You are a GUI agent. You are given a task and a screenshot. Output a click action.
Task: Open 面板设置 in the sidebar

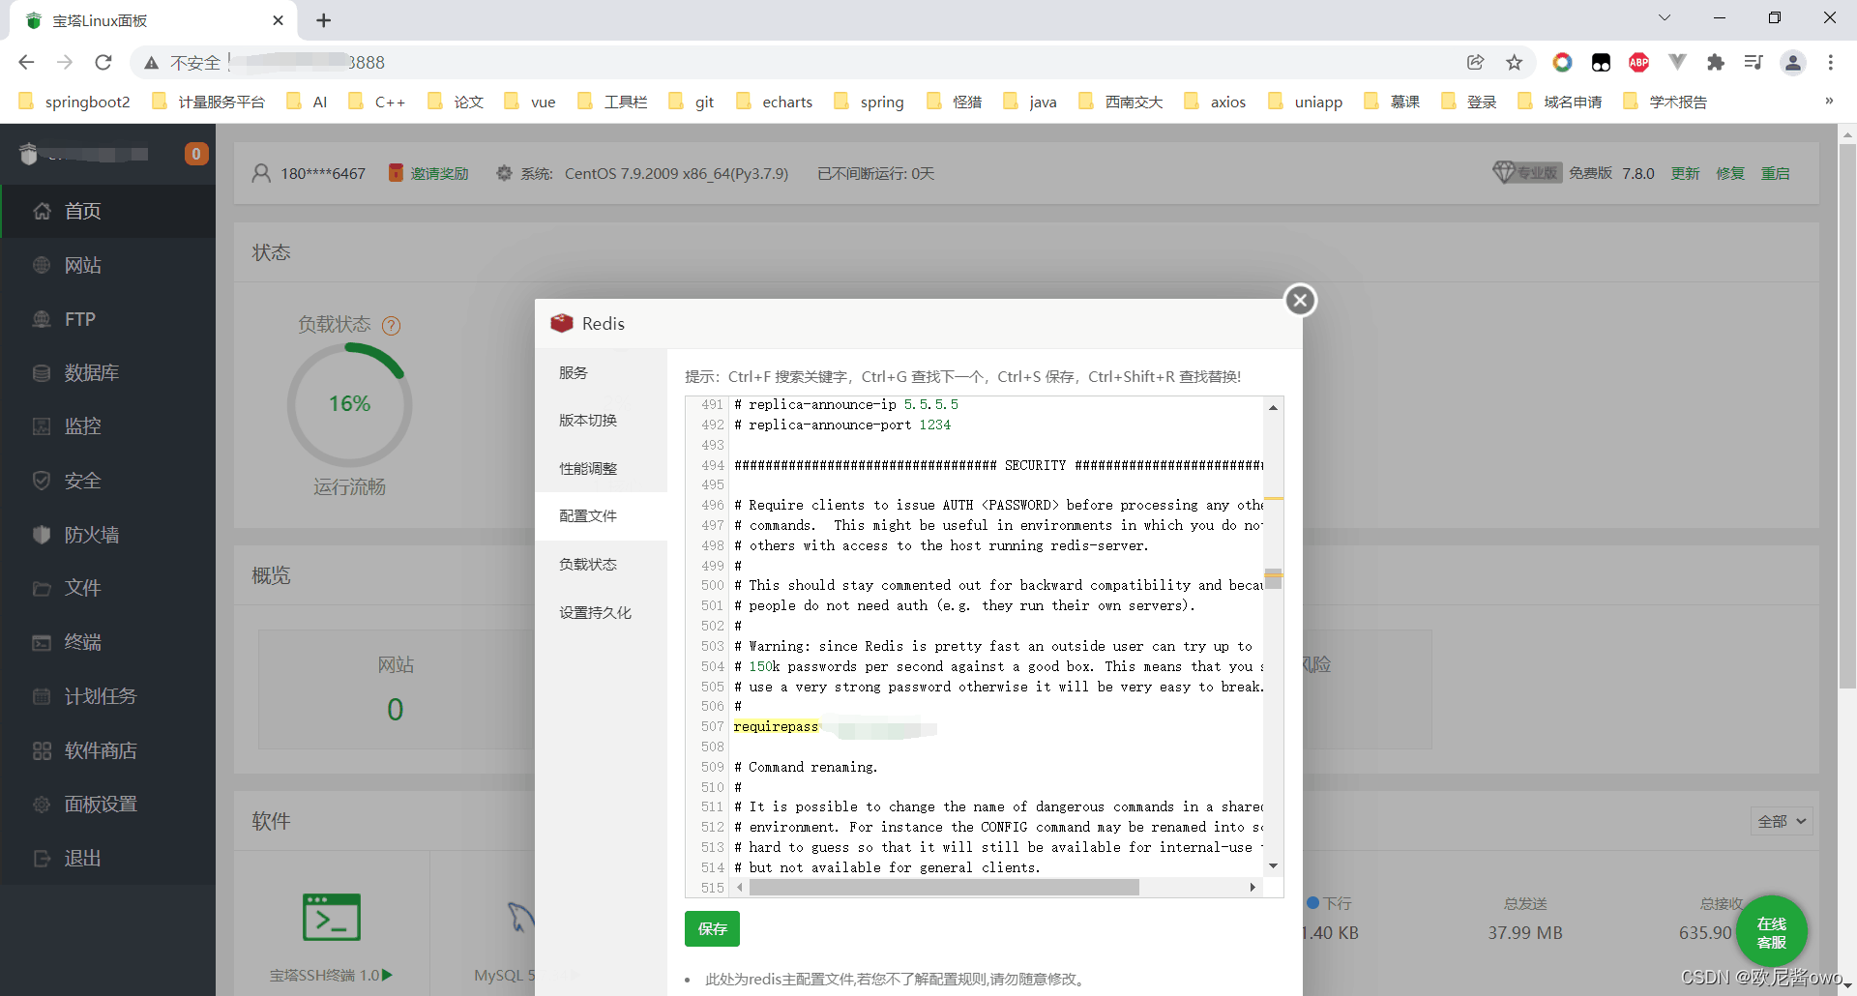coord(107,804)
